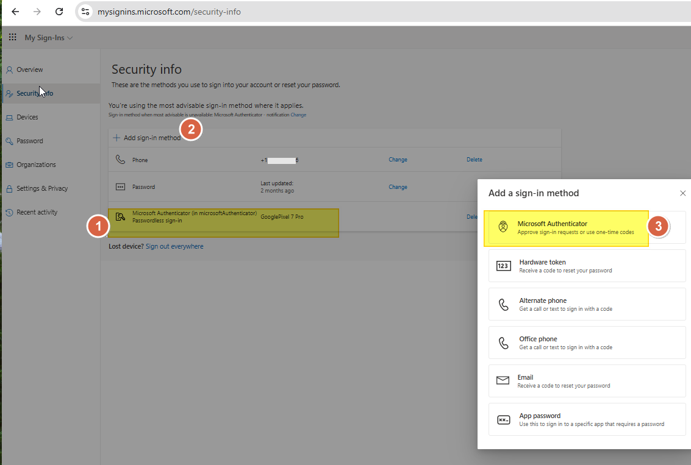Click the Settings & Privacy lock icon
This screenshot has width=691, height=465.
tap(9, 188)
